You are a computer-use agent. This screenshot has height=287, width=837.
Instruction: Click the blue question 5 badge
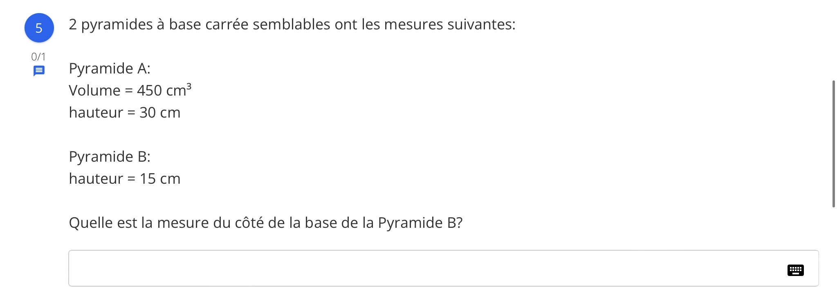click(39, 28)
